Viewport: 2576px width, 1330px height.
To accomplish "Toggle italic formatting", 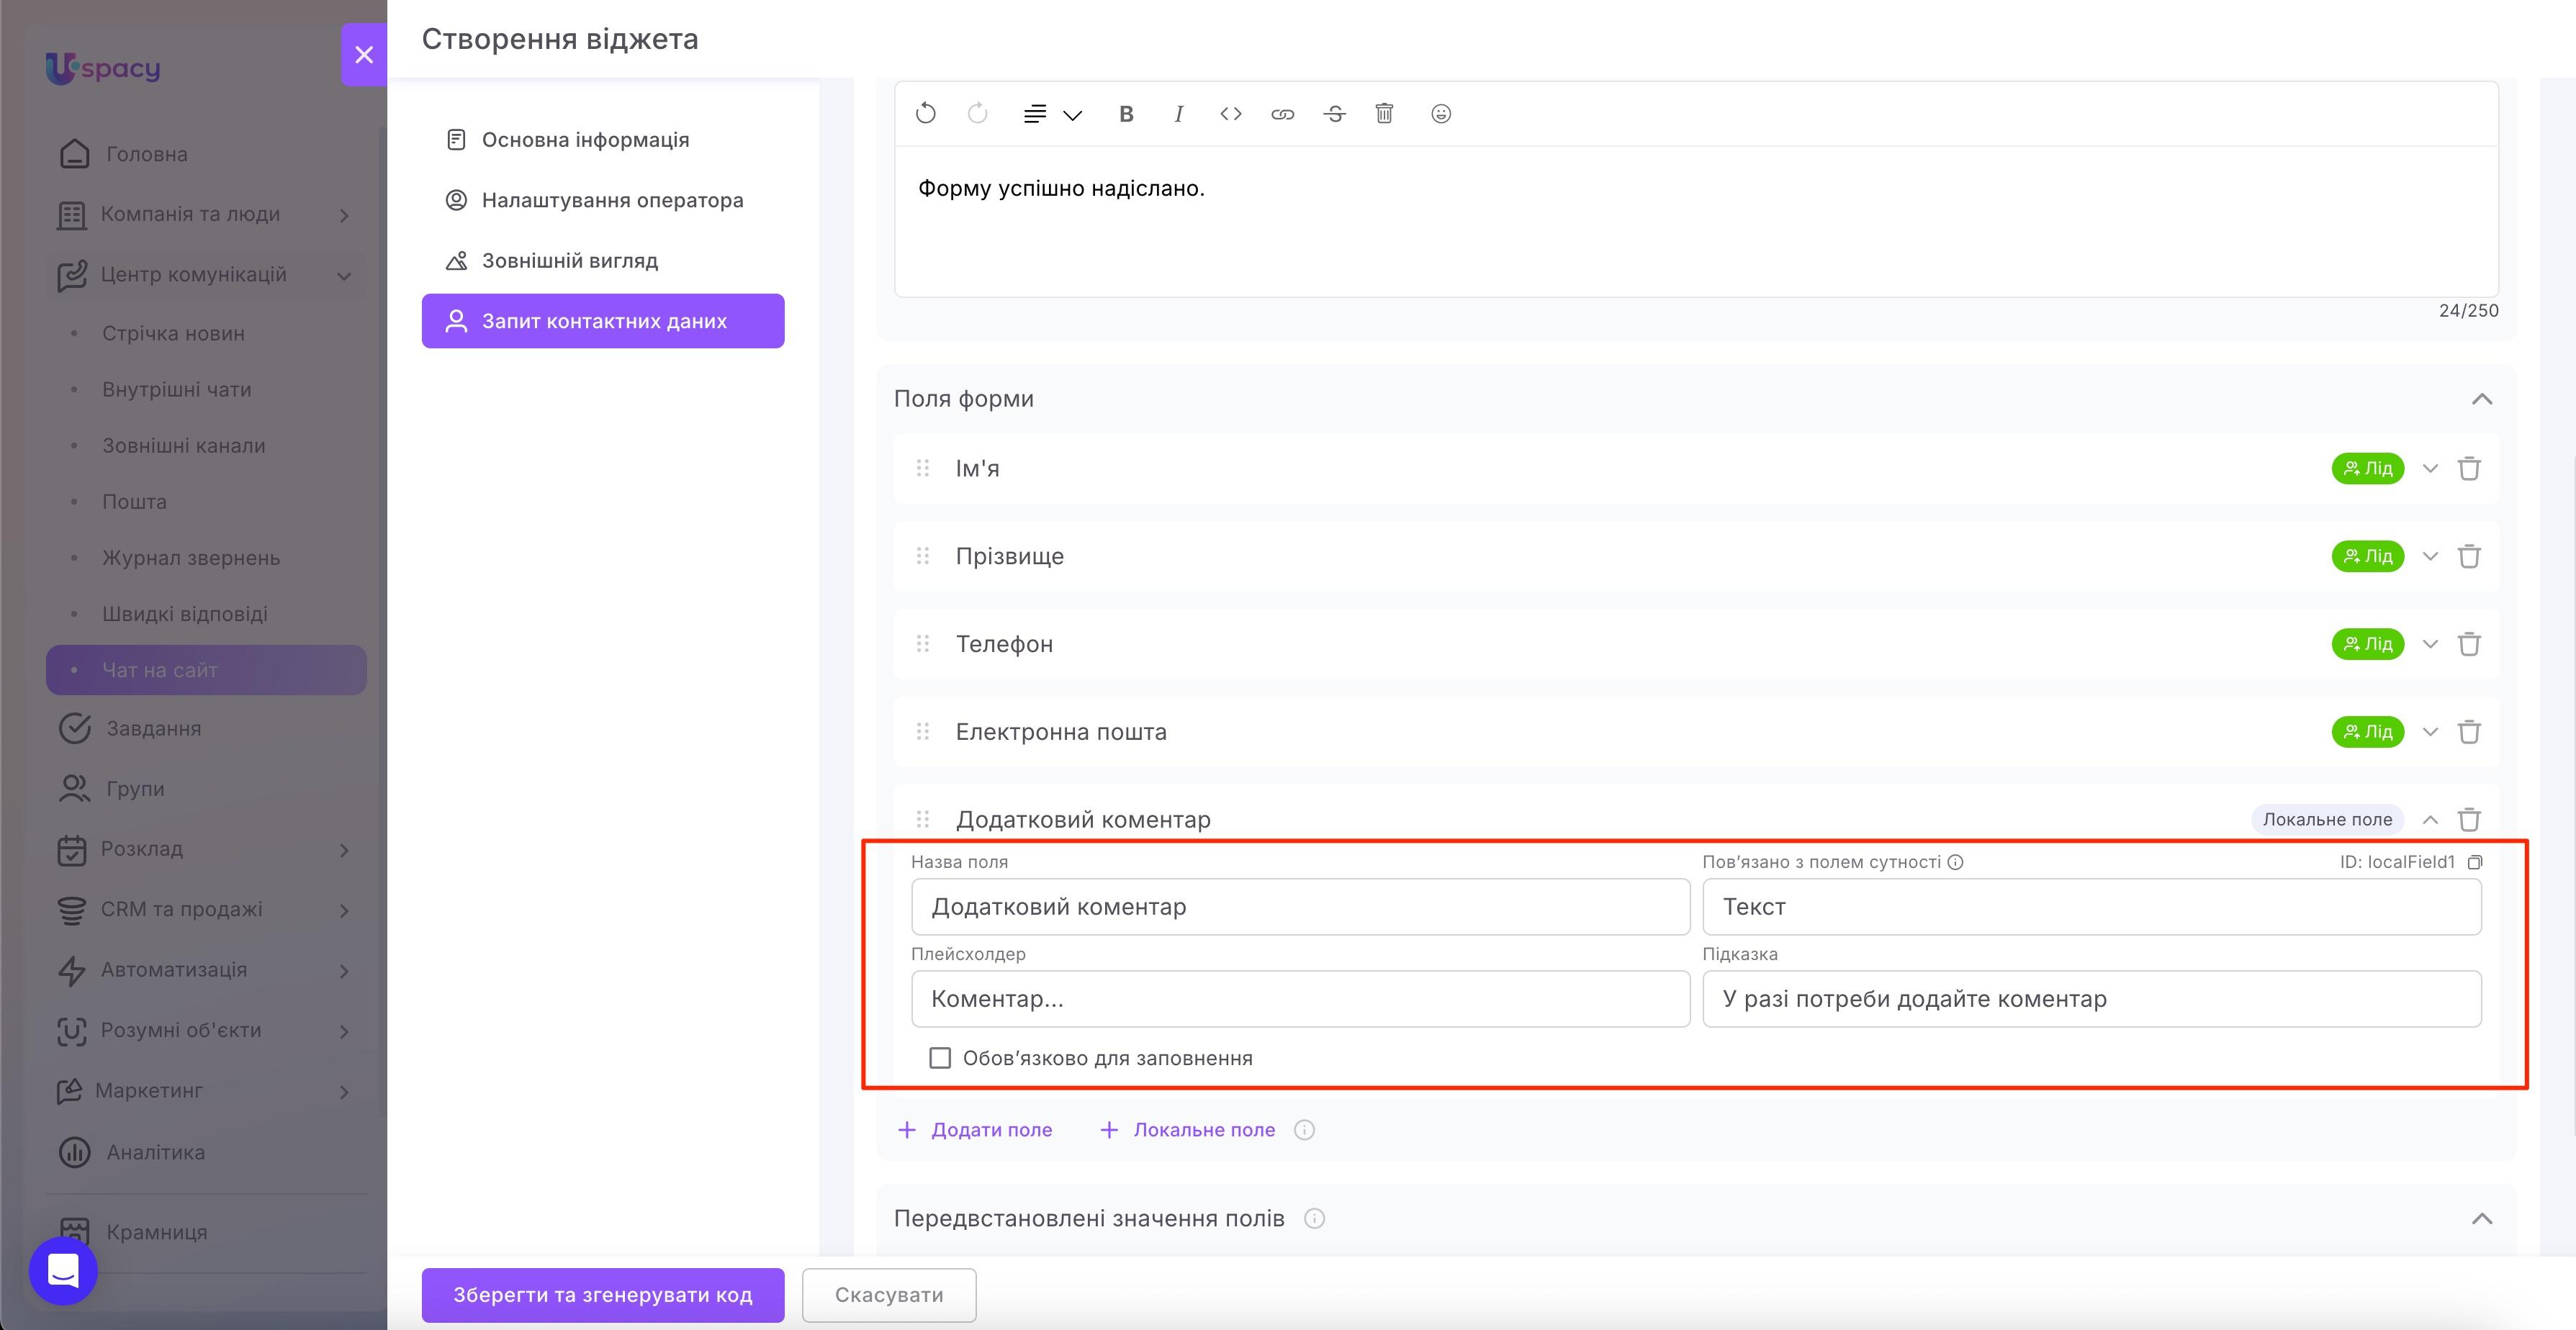I will (1179, 114).
